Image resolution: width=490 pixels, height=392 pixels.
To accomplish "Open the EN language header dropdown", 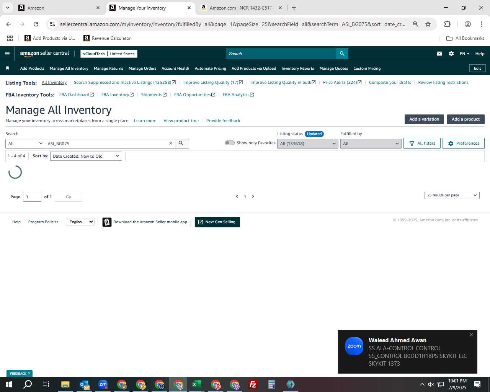I will (464, 54).
